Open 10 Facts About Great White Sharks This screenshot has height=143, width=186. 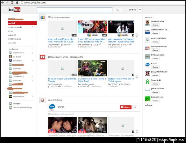pyautogui.click(x=62, y=80)
